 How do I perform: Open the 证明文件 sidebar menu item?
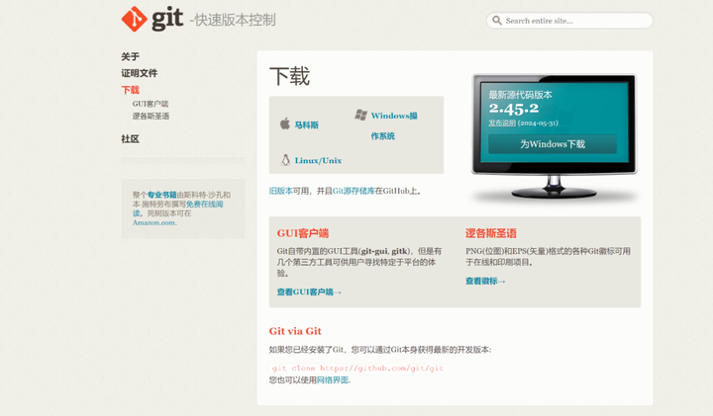click(140, 73)
